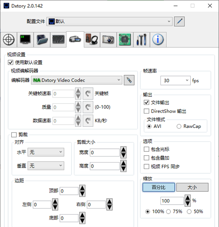
Task: Open the fps frame rate dropdown
Action: [176, 80]
